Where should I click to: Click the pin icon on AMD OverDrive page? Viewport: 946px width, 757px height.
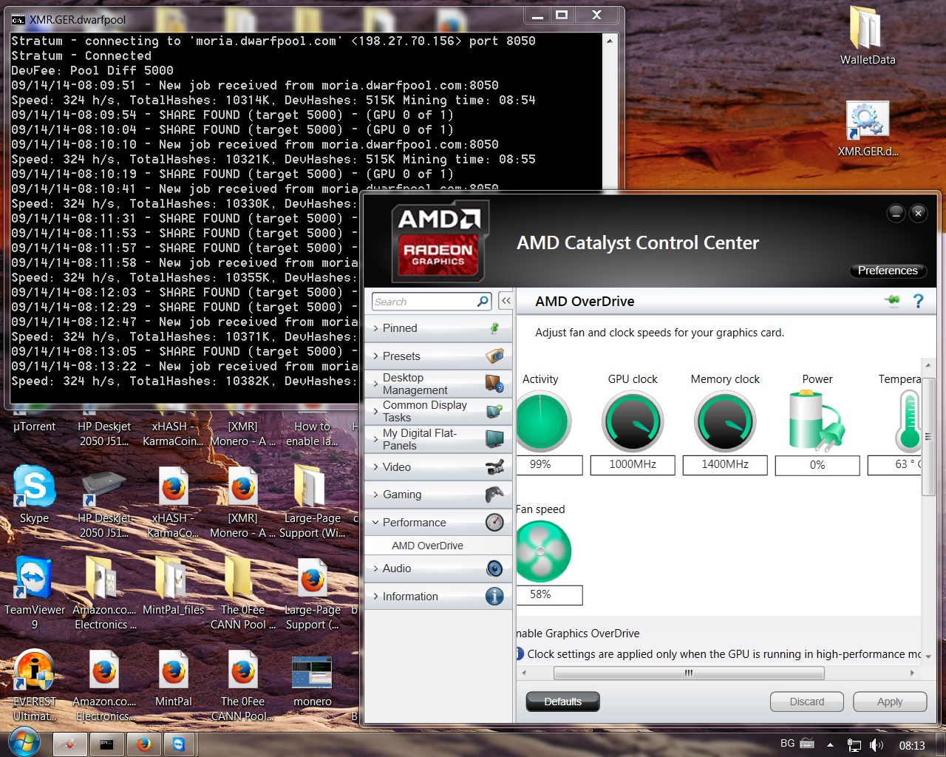click(x=893, y=300)
